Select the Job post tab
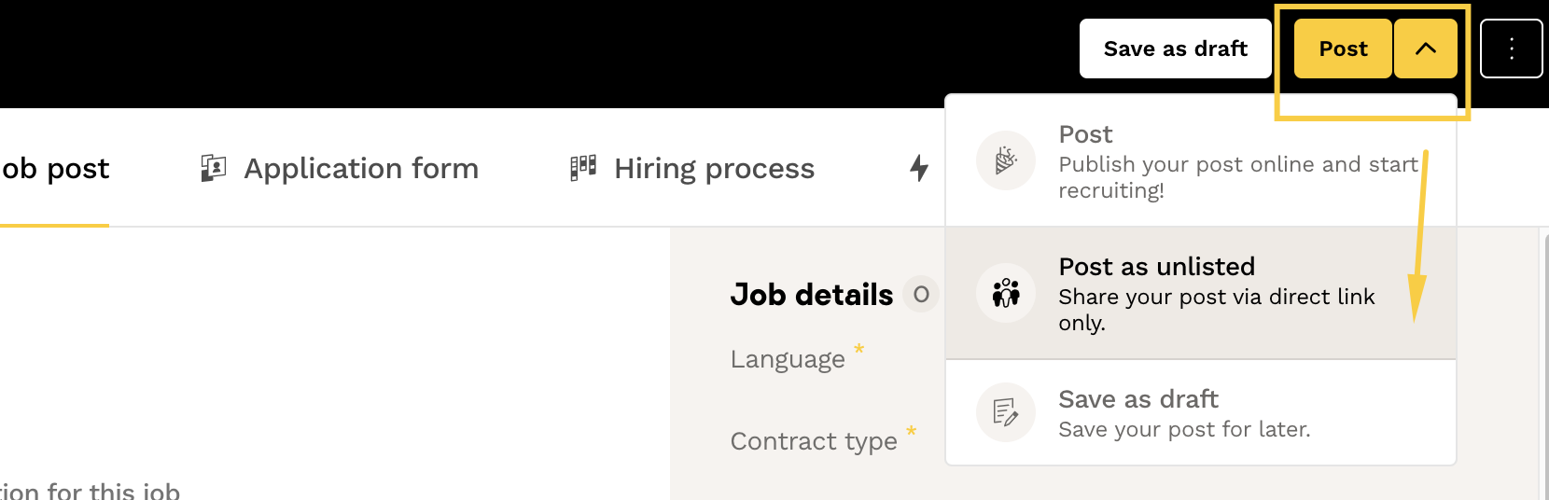1549x500 pixels. (54, 168)
